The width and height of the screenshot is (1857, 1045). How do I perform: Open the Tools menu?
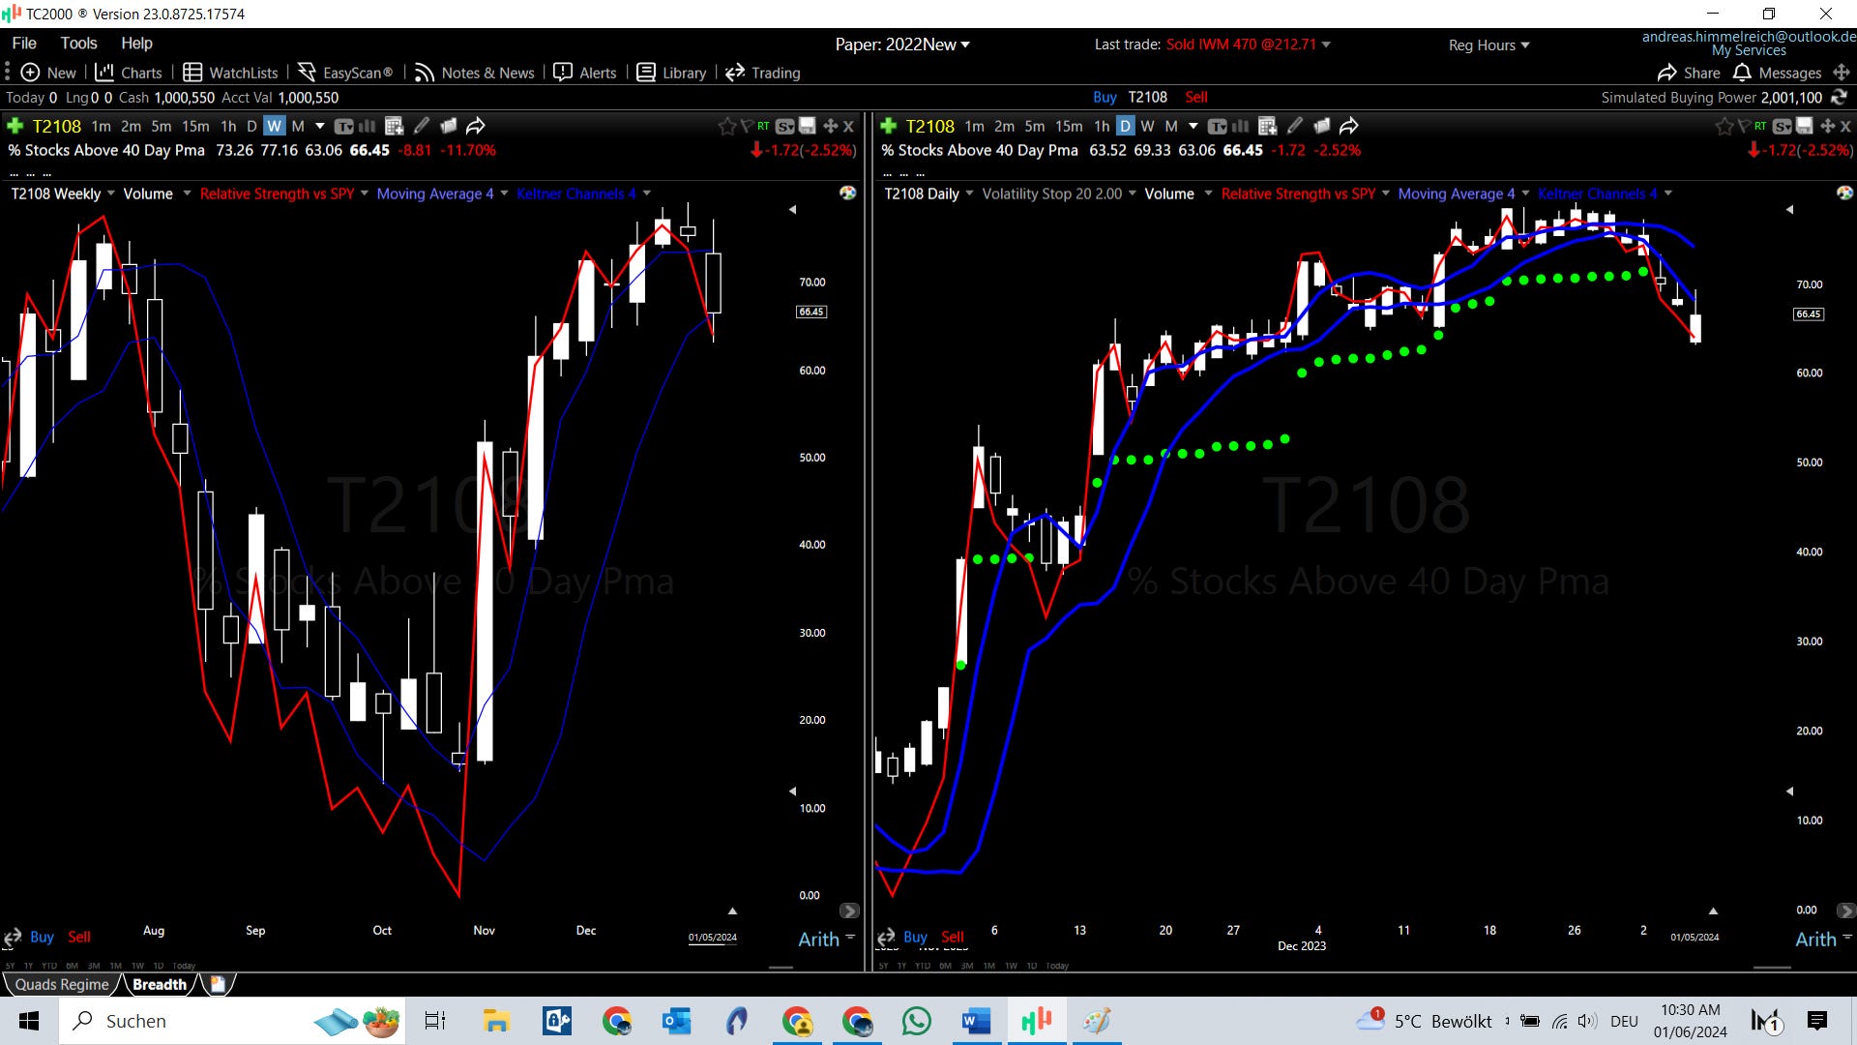[78, 43]
